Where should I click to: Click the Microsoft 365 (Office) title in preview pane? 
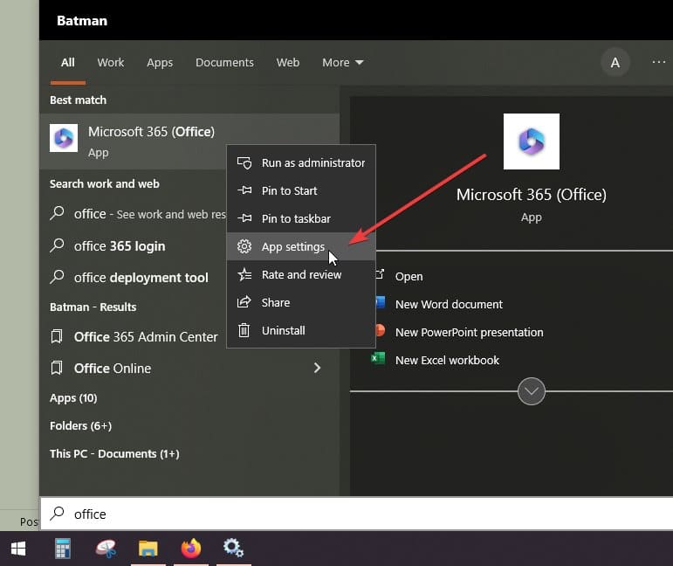(531, 195)
